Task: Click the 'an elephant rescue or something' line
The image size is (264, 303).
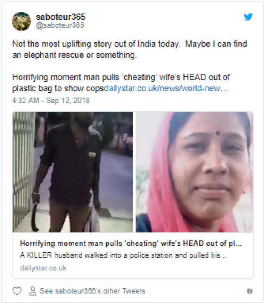Action: pos(75,55)
